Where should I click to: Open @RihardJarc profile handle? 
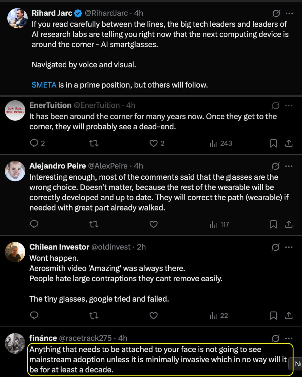[106, 13]
